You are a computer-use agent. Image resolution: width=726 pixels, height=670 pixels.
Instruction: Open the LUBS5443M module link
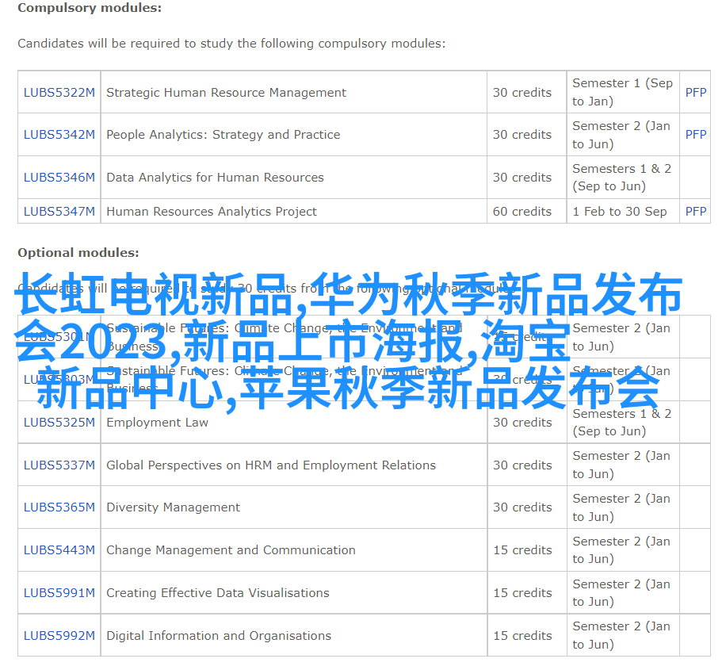tap(59, 549)
